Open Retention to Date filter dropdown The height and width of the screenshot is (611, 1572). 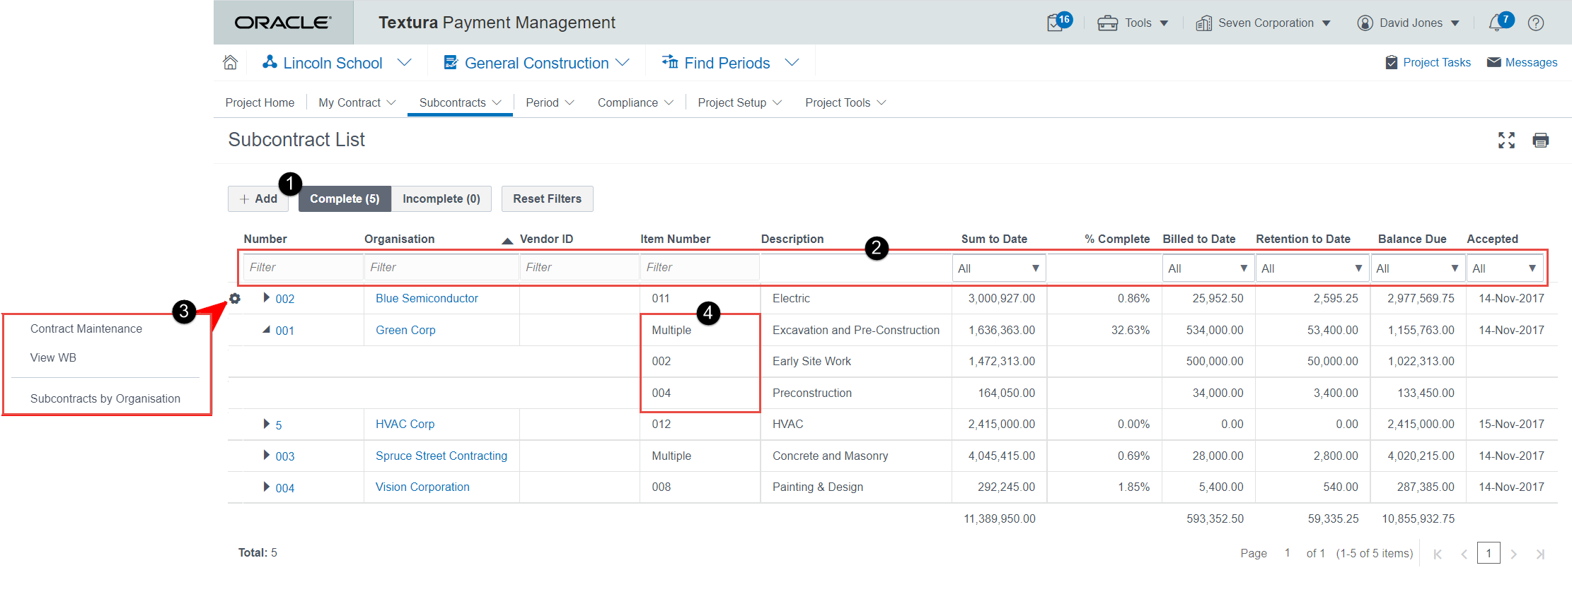tap(1312, 268)
